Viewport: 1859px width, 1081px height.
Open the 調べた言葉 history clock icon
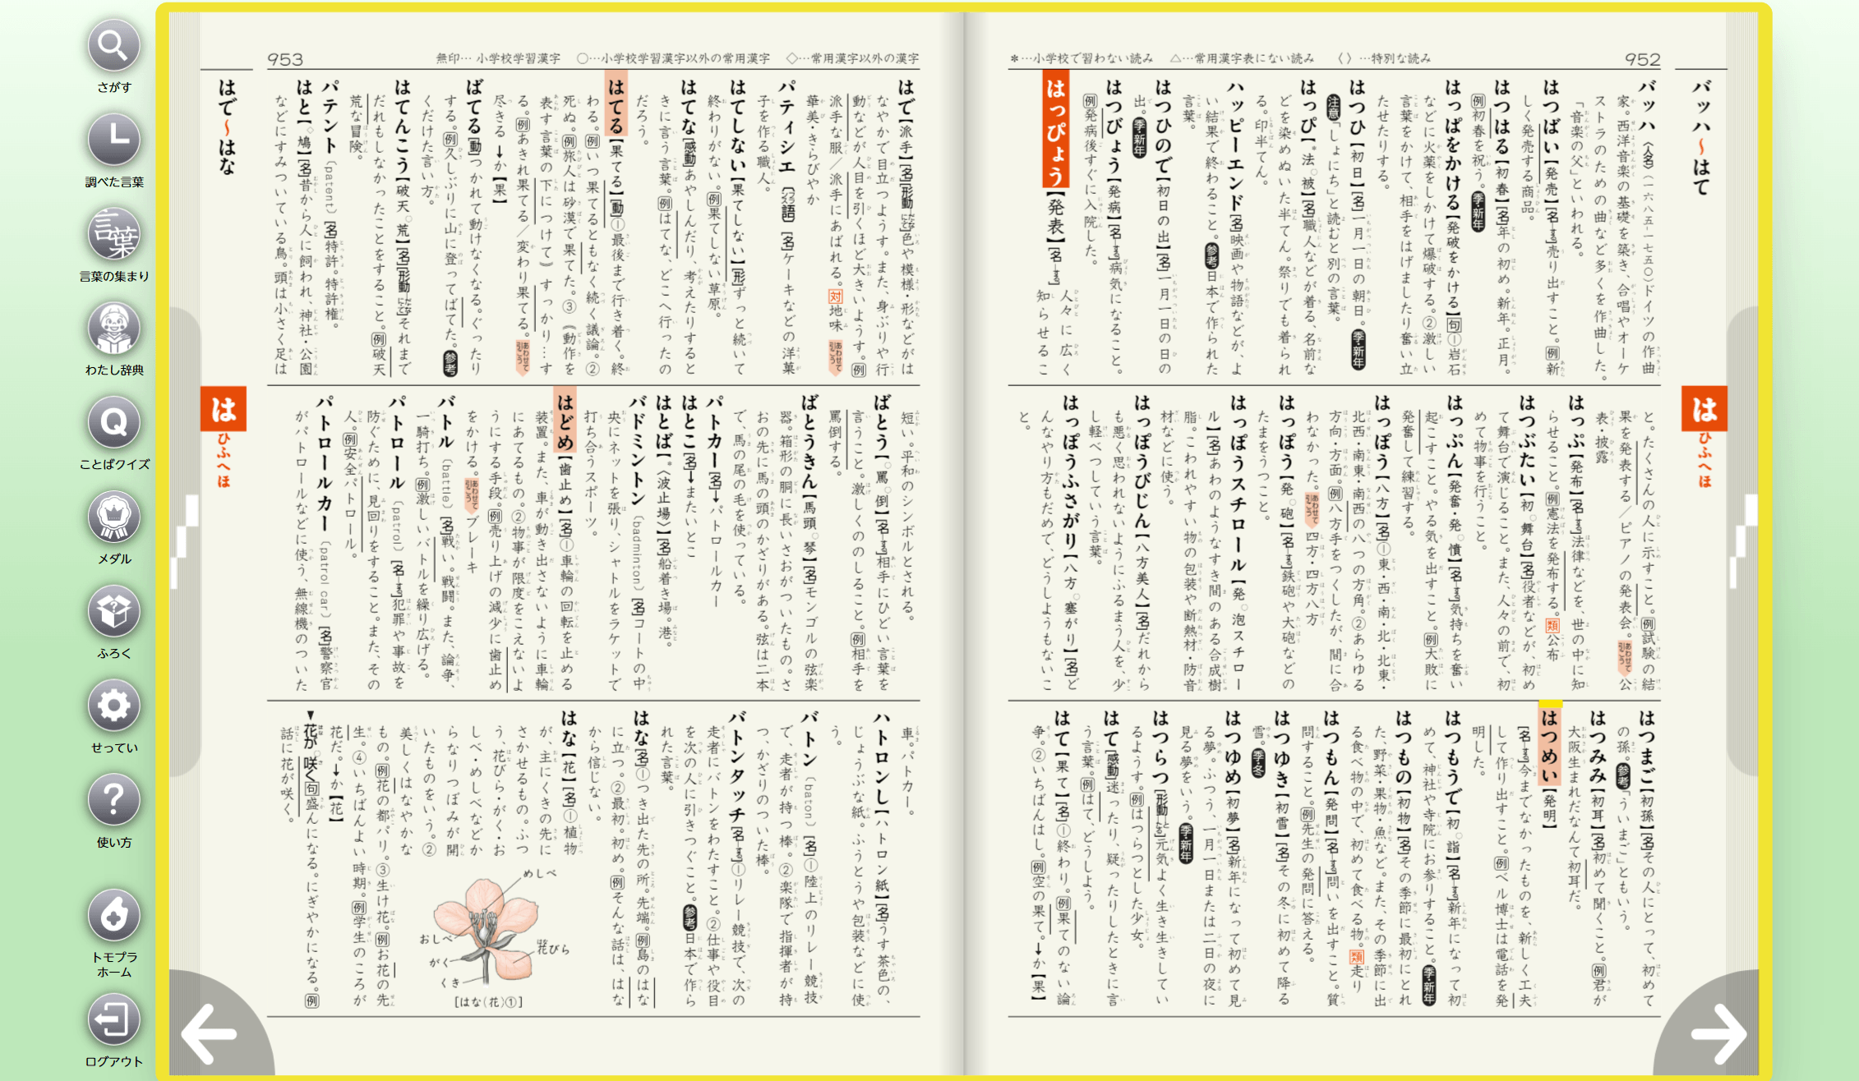click(x=113, y=140)
